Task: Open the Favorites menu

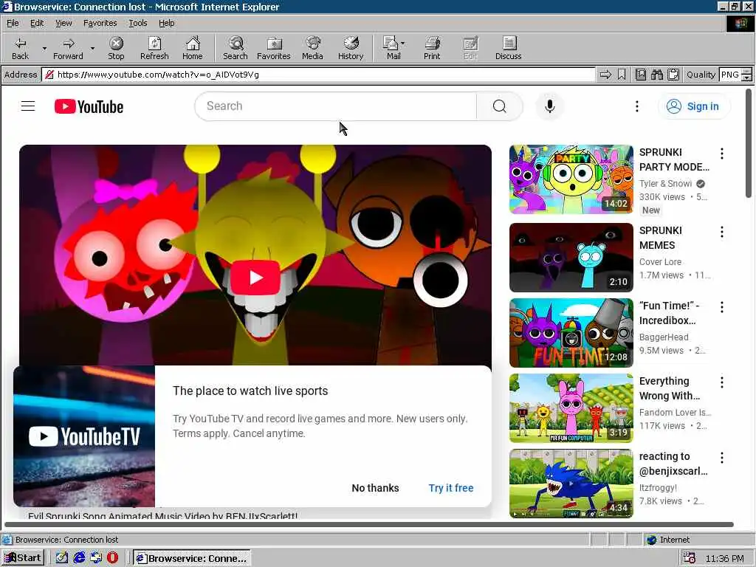Action: click(x=100, y=23)
